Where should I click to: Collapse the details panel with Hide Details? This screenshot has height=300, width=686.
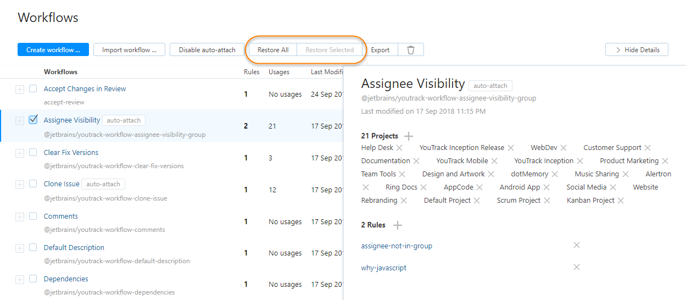tap(637, 50)
